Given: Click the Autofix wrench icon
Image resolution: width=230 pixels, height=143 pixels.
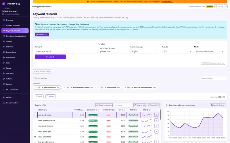Looking at the screenshot, I should pos(4,79).
